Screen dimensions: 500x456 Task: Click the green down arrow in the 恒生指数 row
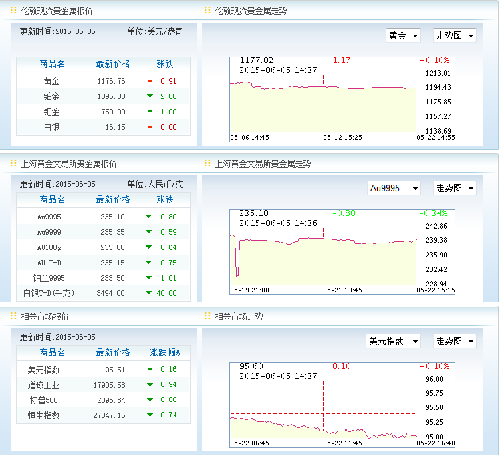[150, 415]
